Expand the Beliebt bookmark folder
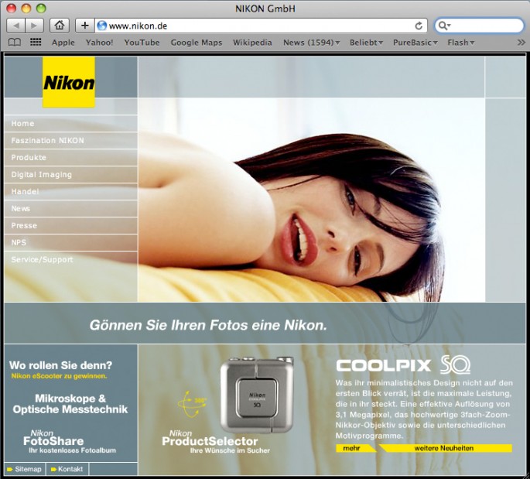The height and width of the screenshot is (479, 530). click(x=366, y=43)
